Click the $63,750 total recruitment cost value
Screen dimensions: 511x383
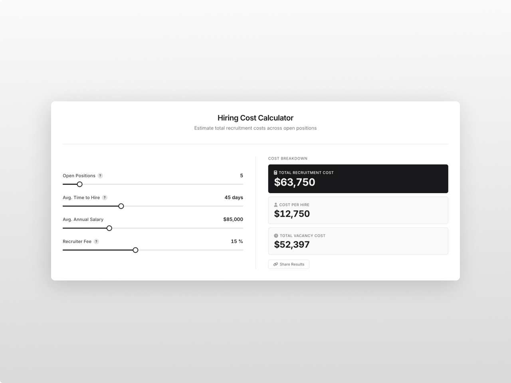(x=294, y=182)
